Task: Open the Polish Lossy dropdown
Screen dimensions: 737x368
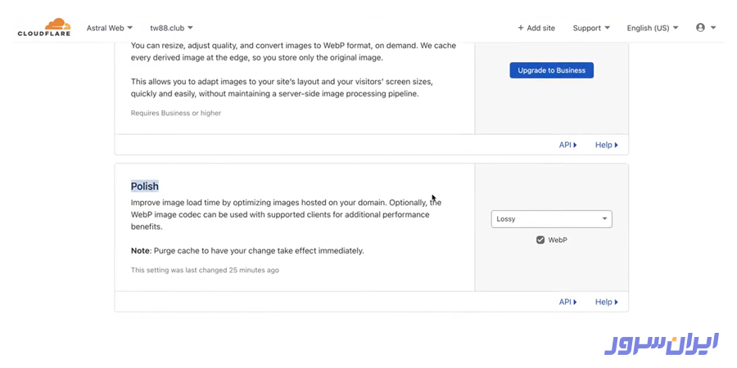Action: (x=551, y=219)
